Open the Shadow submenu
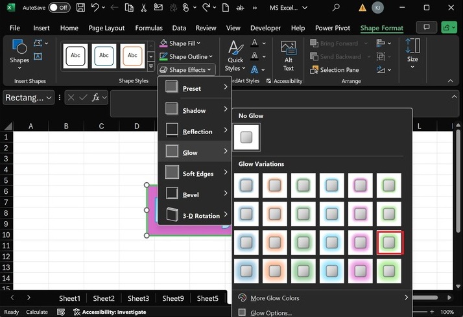 click(x=194, y=110)
